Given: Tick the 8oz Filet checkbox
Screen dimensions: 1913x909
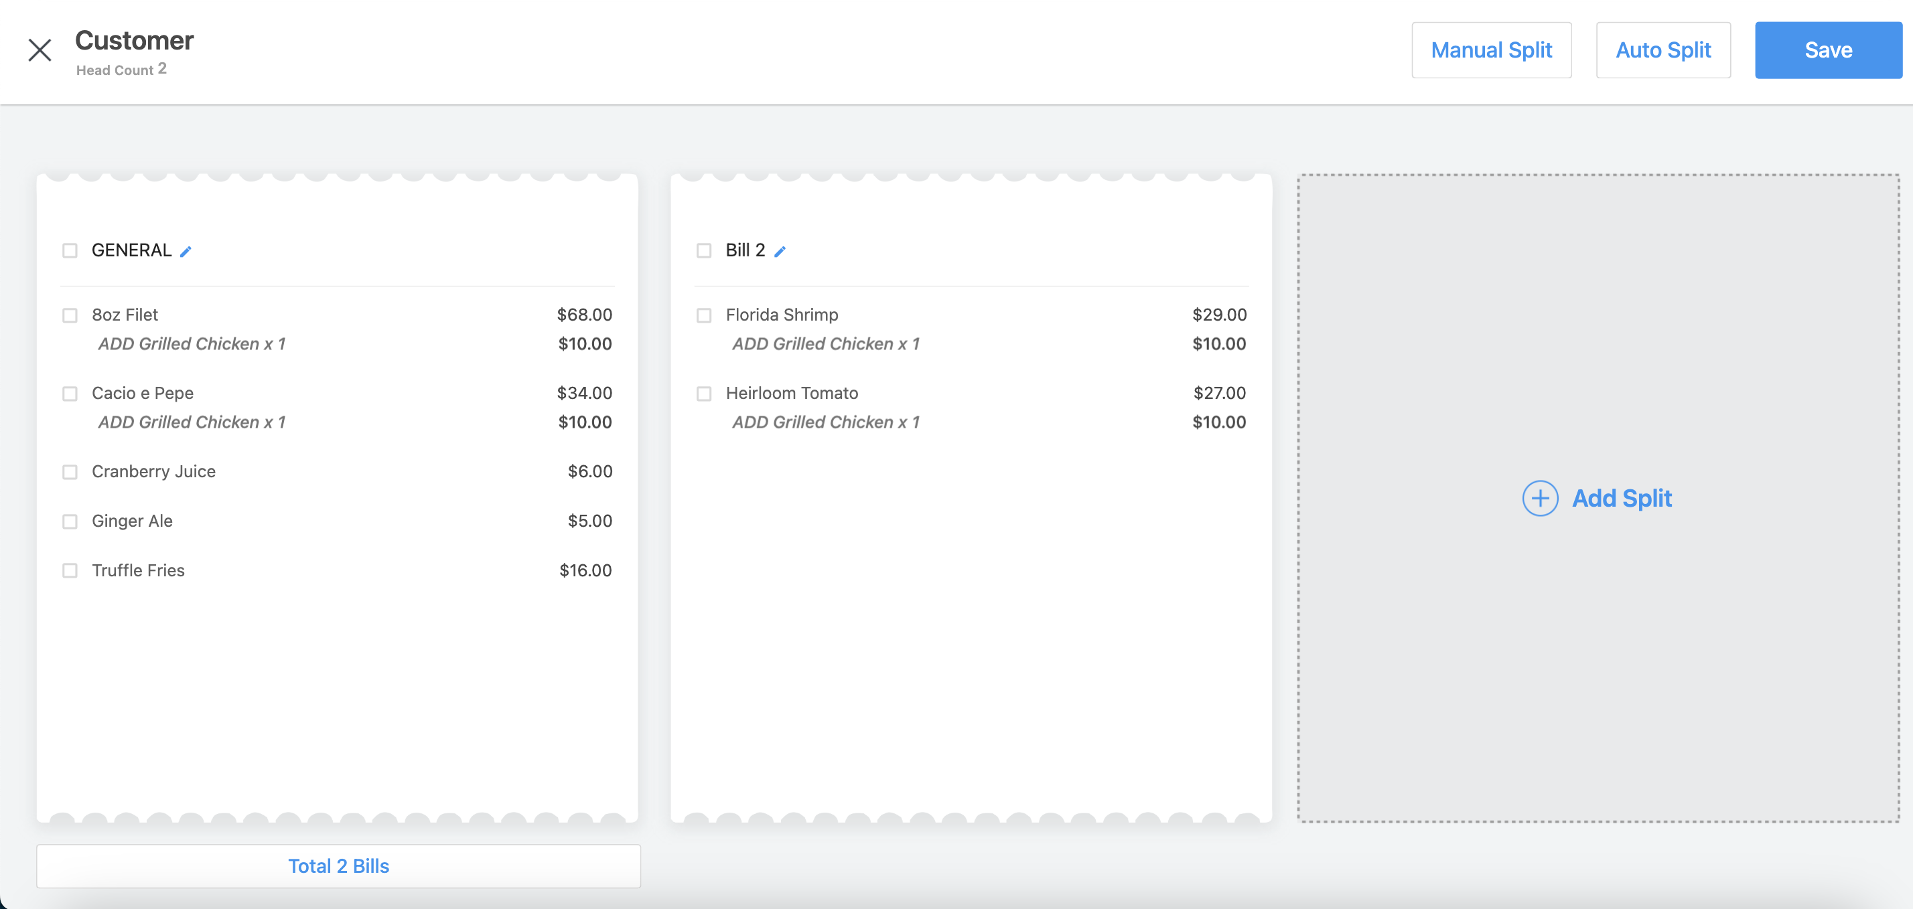Looking at the screenshot, I should tap(70, 315).
